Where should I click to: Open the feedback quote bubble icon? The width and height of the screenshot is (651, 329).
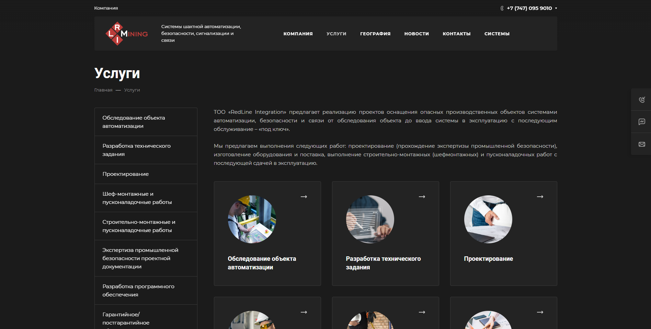(x=641, y=122)
